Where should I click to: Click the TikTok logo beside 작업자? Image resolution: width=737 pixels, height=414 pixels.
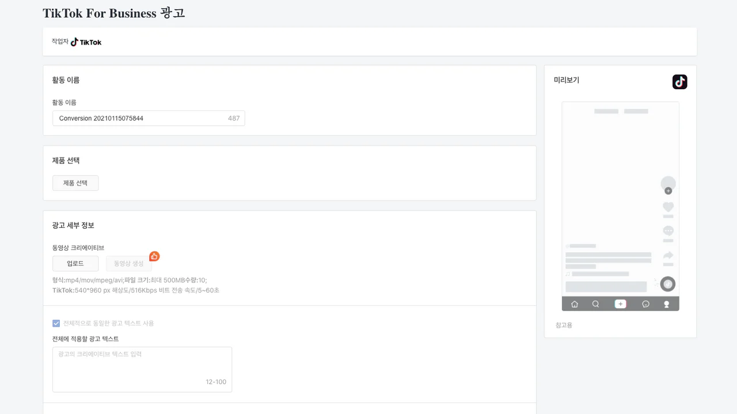86,42
